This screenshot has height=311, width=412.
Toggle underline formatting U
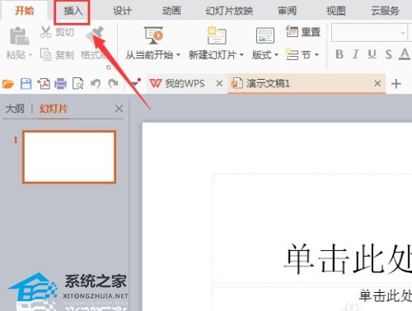pos(372,54)
